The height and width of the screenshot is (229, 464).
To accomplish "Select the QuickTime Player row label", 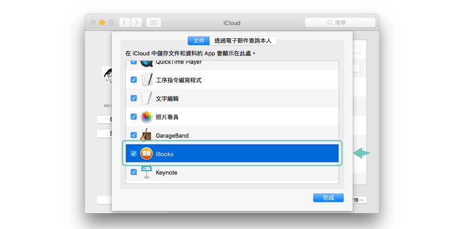I will pos(179,62).
